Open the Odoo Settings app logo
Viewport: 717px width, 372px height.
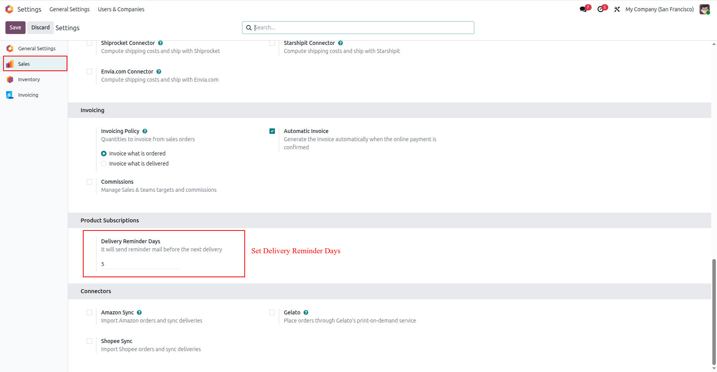(9, 9)
